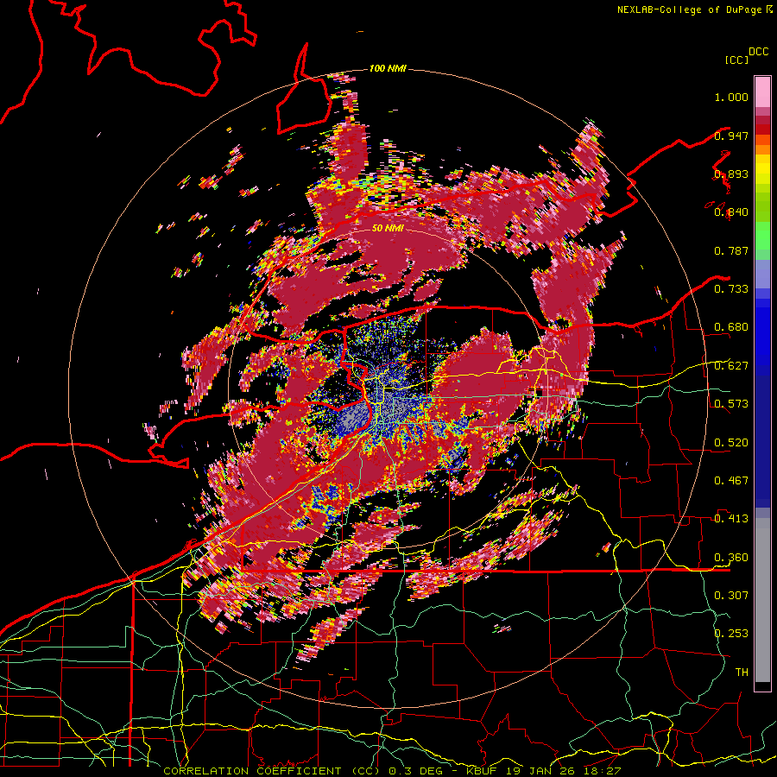
Task: Click the 0.467 scale value
Action: (731, 481)
